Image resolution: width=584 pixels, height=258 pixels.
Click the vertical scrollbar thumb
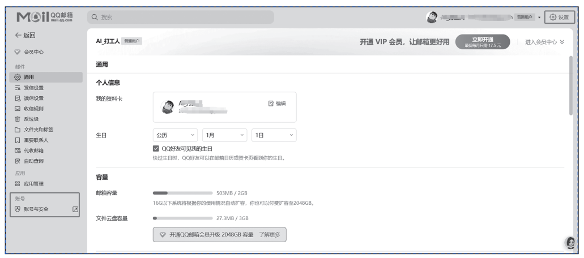570,85
